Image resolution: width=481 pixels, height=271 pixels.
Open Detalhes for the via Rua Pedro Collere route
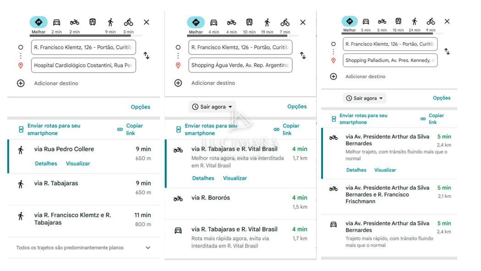click(x=46, y=164)
